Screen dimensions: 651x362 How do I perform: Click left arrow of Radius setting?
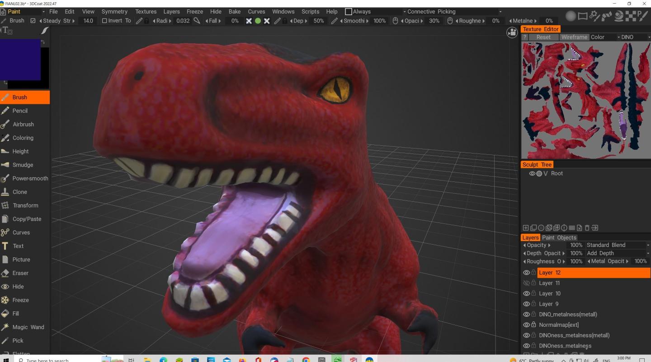coord(154,21)
